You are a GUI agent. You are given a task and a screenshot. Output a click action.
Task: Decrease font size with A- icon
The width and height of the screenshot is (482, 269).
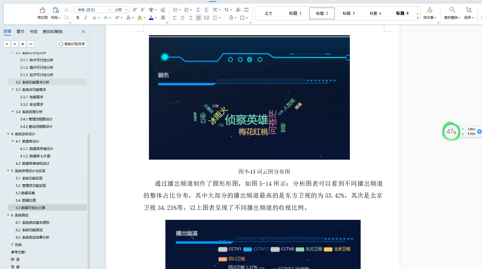pos(143,10)
